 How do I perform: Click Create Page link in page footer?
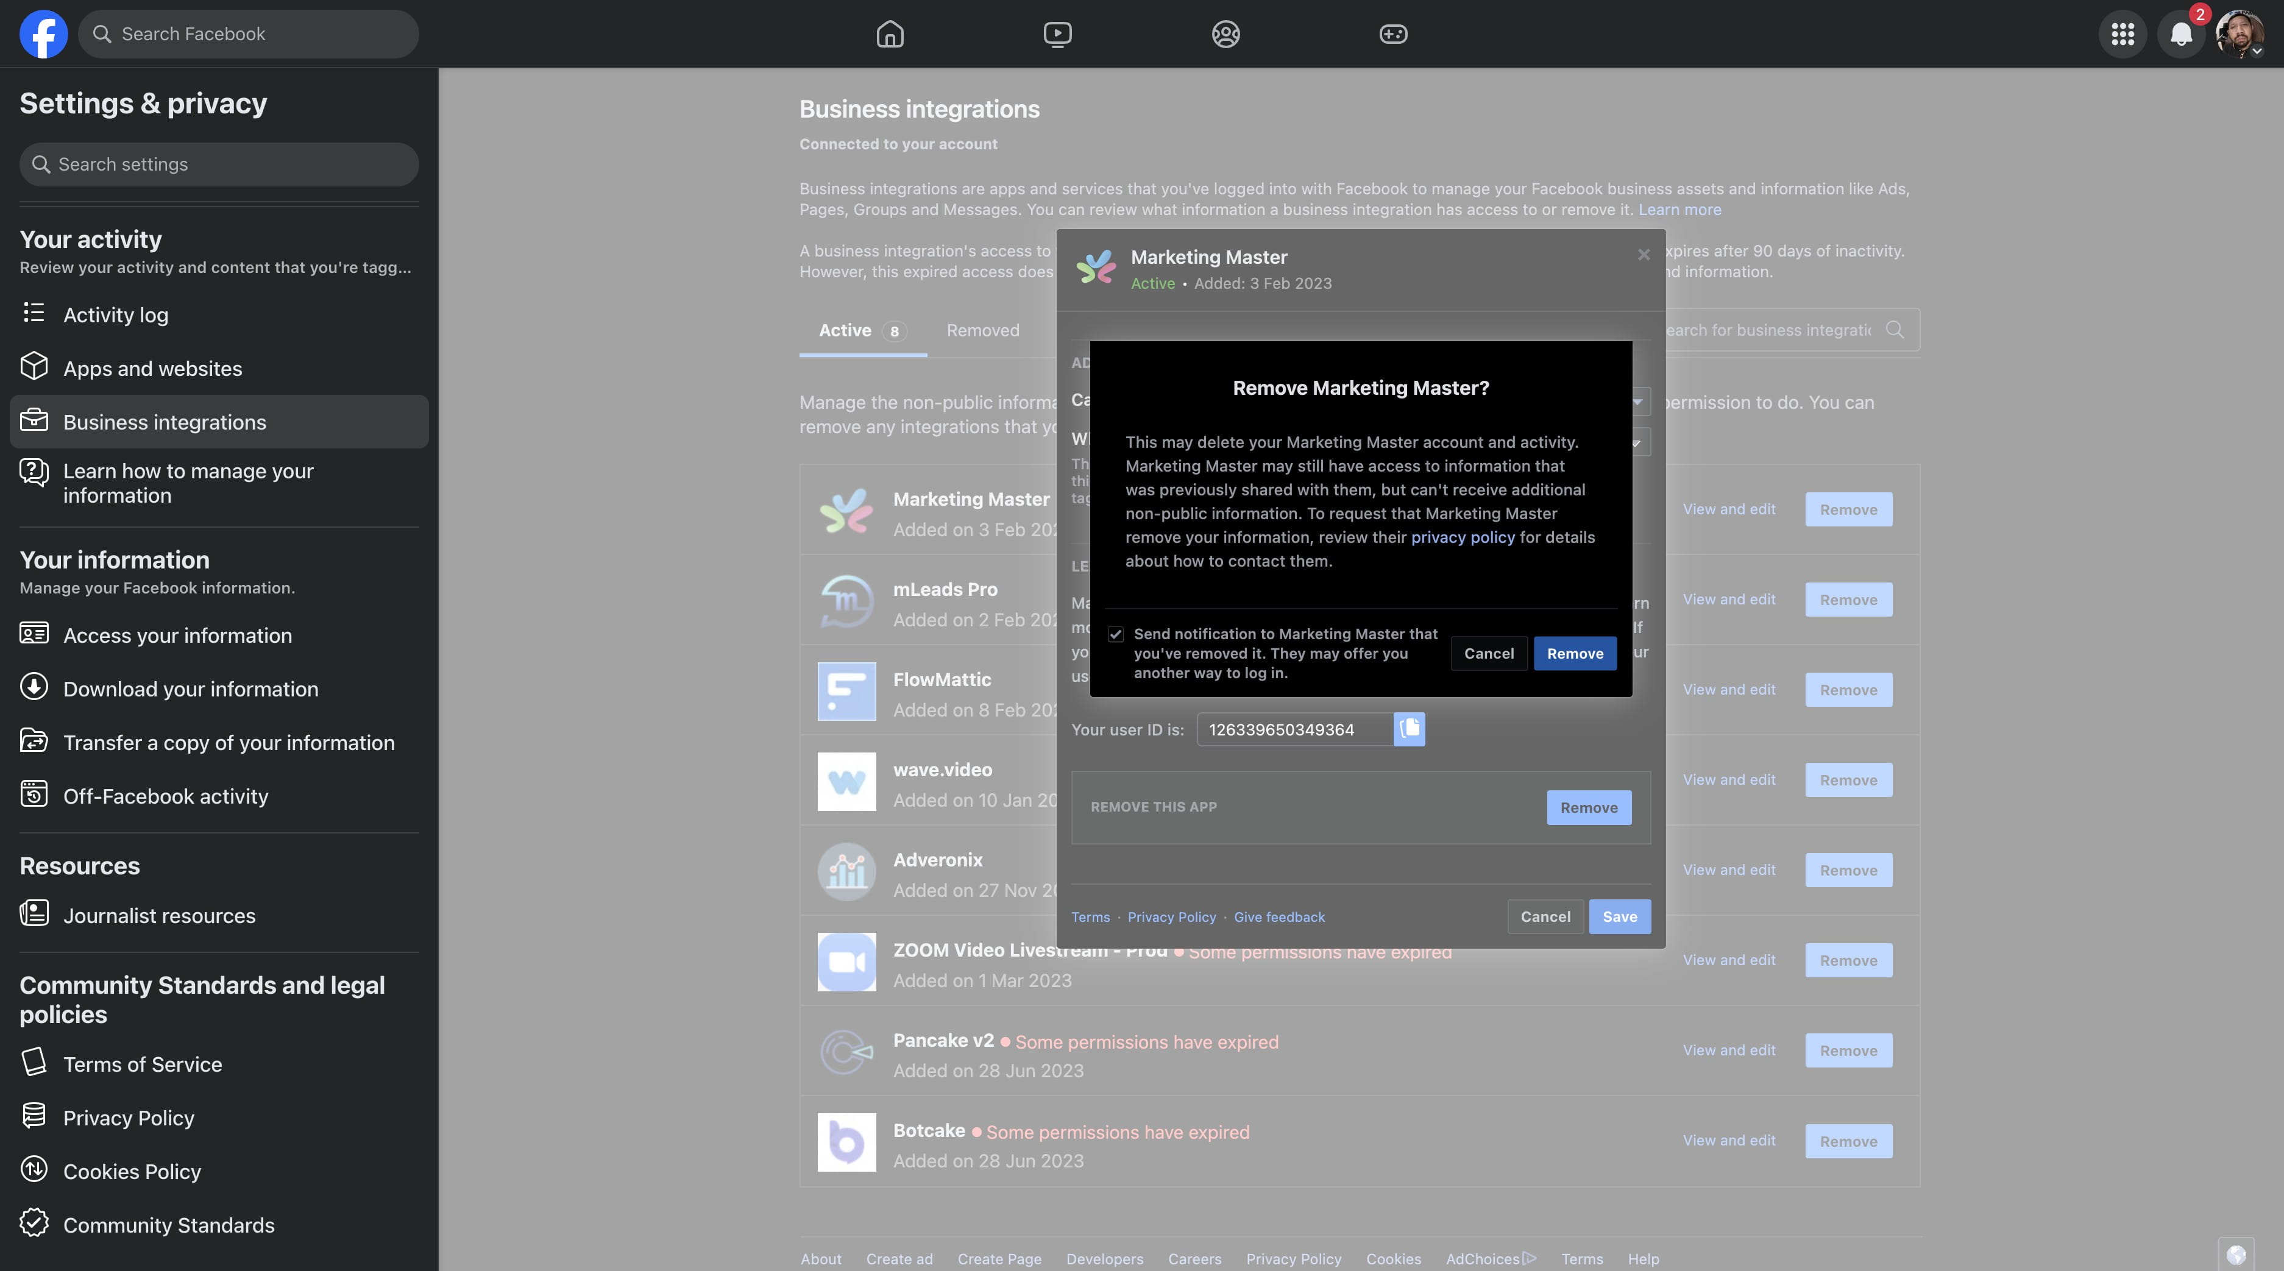(x=999, y=1259)
